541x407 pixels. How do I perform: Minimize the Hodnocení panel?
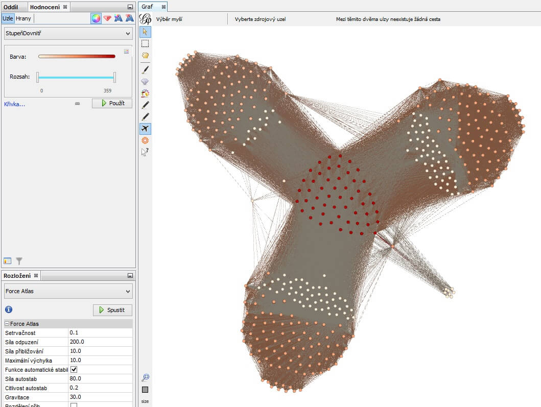pyautogui.click(x=130, y=7)
